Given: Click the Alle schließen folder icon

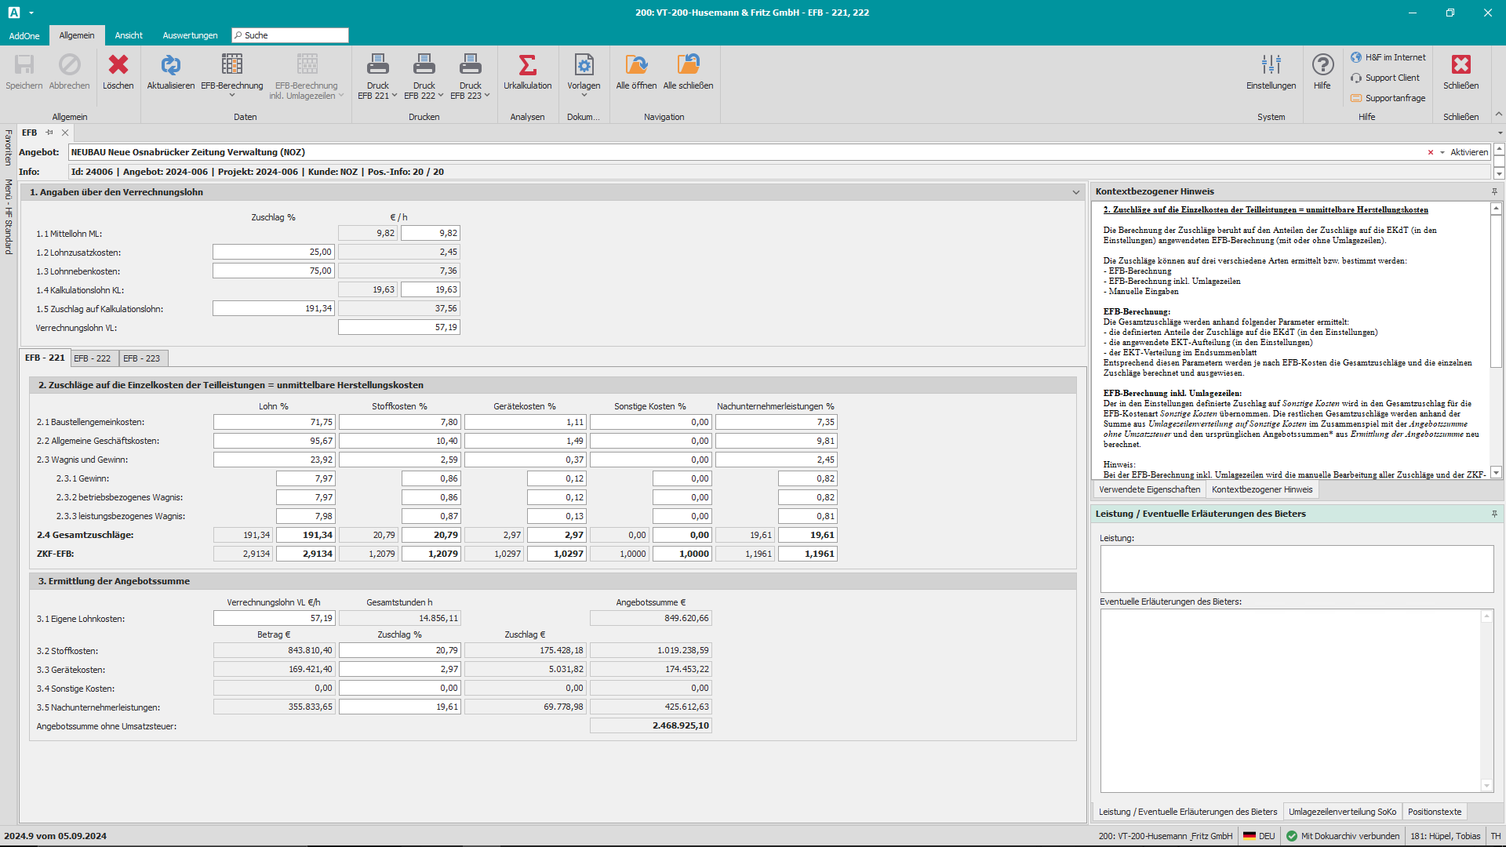Looking at the screenshot, I should click(x=688, y=65).
